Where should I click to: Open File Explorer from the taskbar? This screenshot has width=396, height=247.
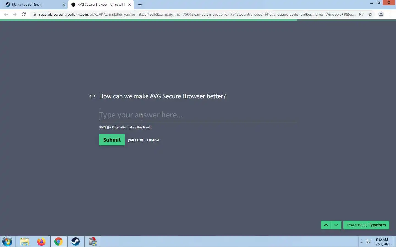coord(24,242)
